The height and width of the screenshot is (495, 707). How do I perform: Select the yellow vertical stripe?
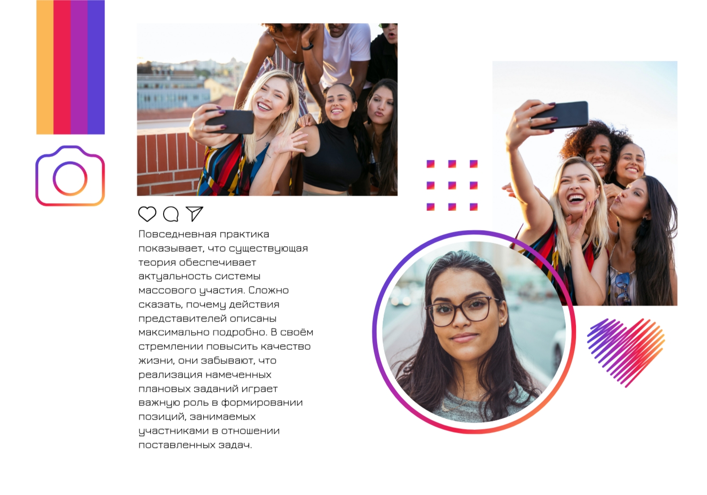click(x=45, y=67)
